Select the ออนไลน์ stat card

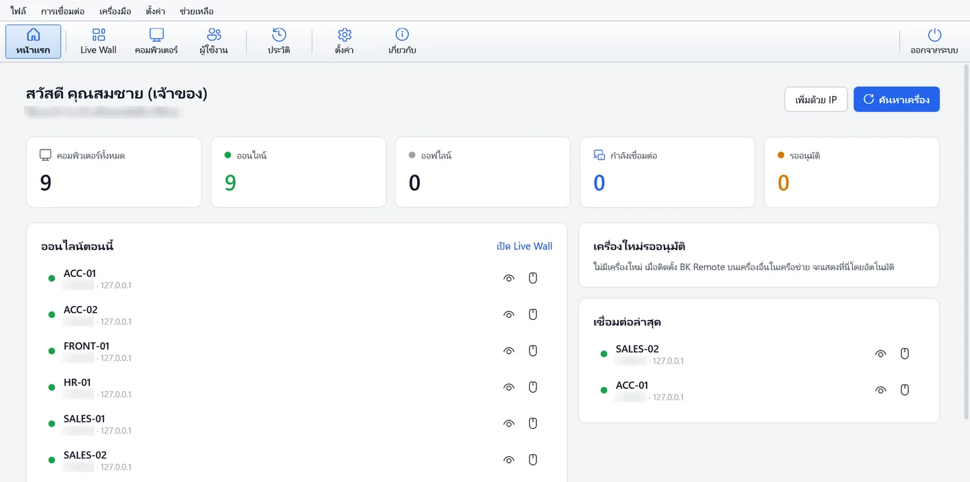(298, 172)
